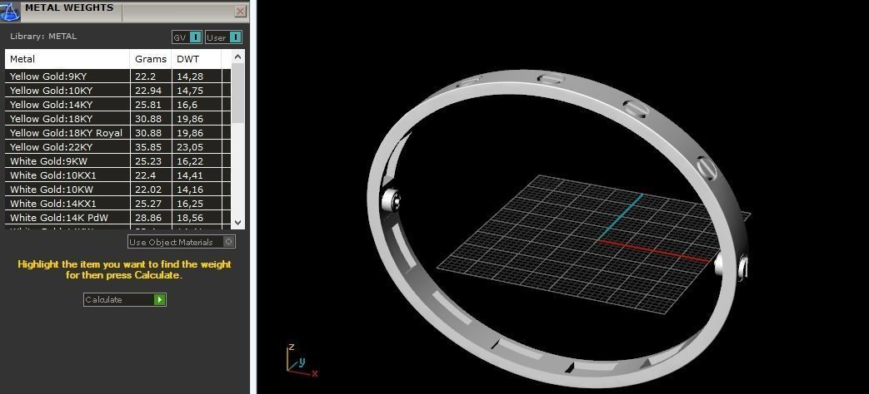Click grams value 25.81
Screen dimensions: 869x394
147,105
